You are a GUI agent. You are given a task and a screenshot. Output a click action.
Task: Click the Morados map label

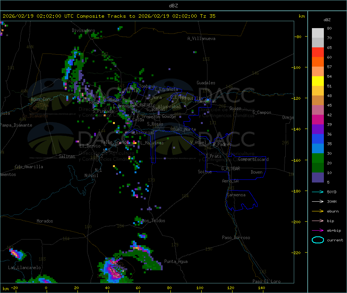tap(45, 221)
